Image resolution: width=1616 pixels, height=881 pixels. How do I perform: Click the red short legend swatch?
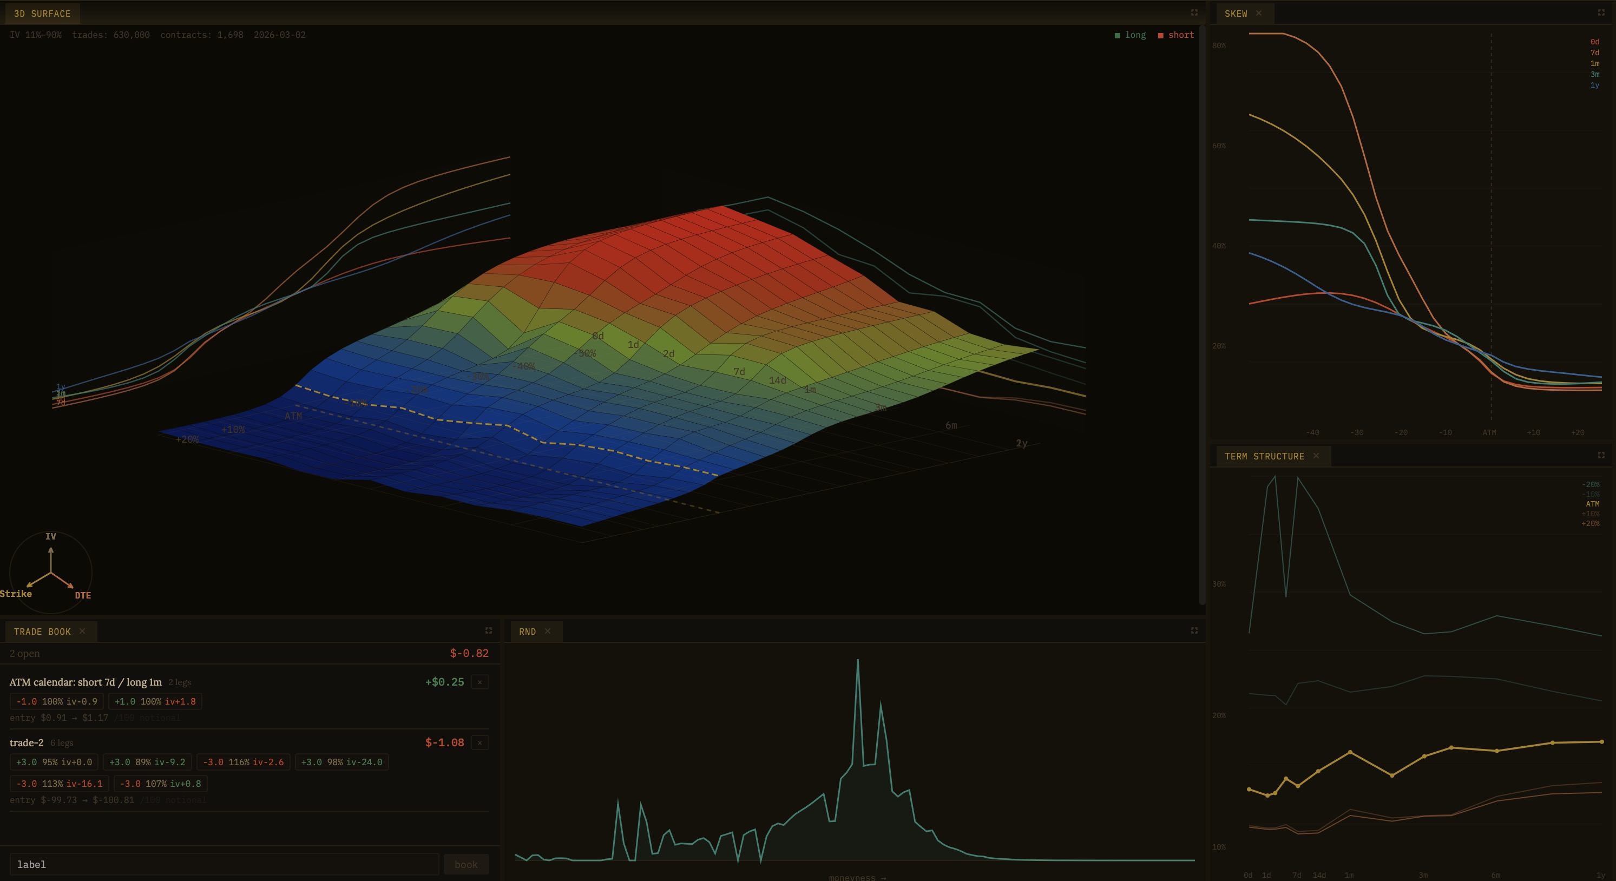click(x=1160, y=35)
